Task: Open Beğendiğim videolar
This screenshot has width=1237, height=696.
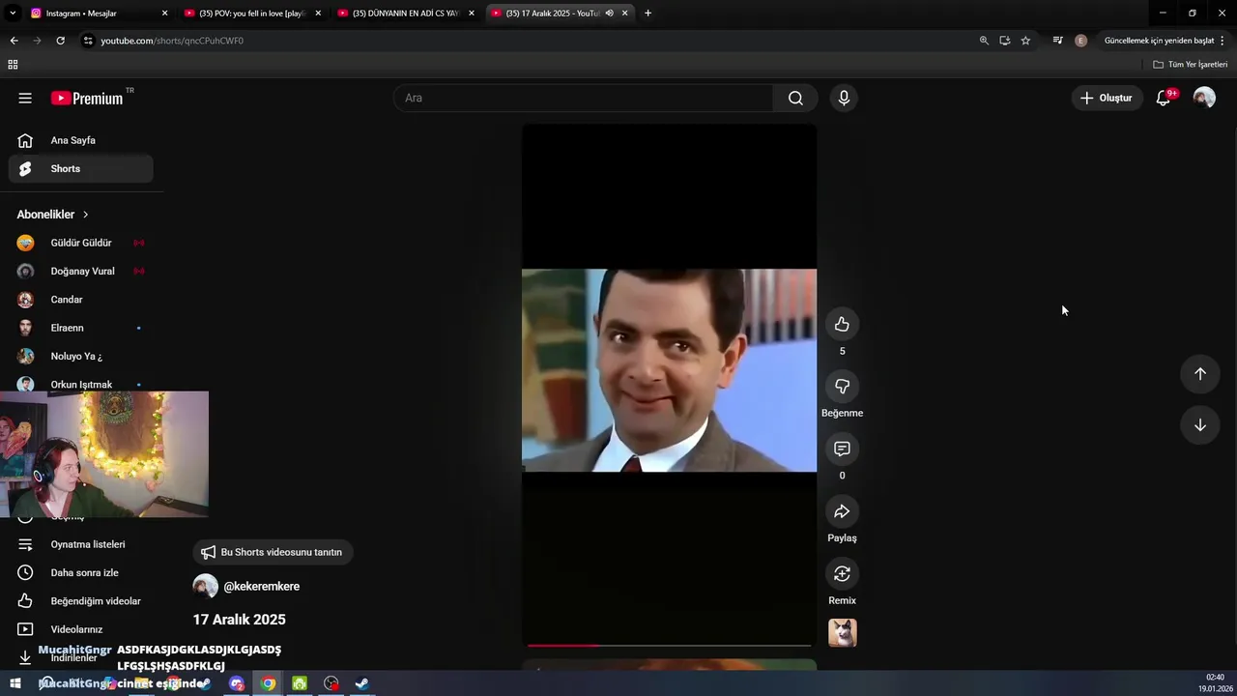Action: [81, 601]
